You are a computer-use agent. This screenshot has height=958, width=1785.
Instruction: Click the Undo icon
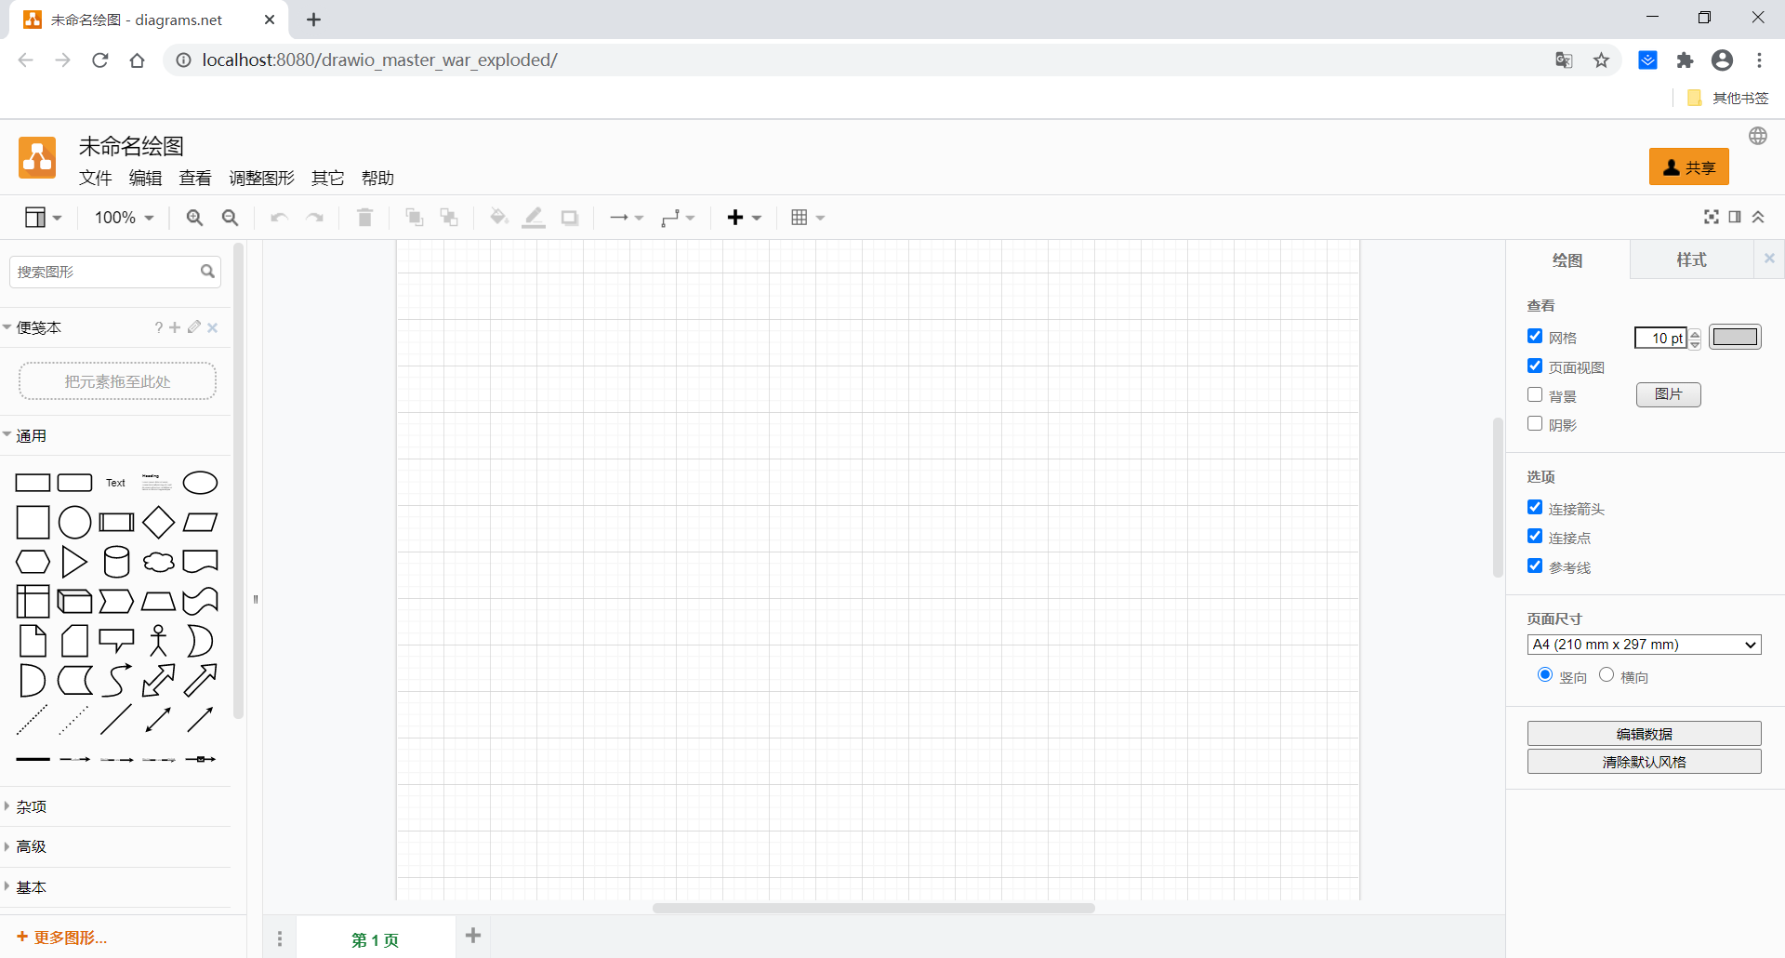[278, 217]
